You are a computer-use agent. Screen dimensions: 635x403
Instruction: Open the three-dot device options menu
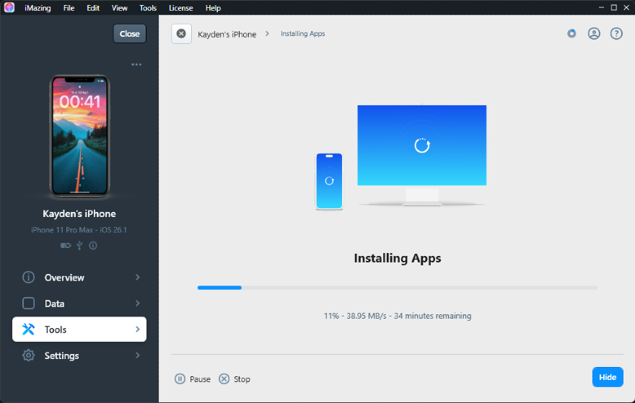pyautogui.click(x=136, y=64)
